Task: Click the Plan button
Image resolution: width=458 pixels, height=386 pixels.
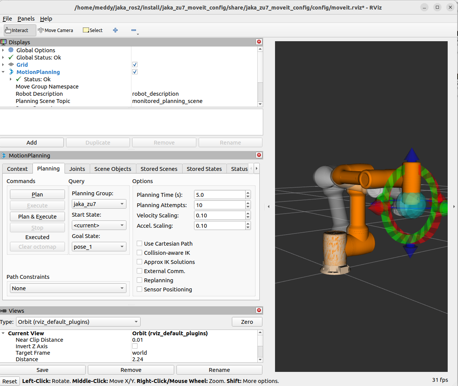Action: [37, 194]
